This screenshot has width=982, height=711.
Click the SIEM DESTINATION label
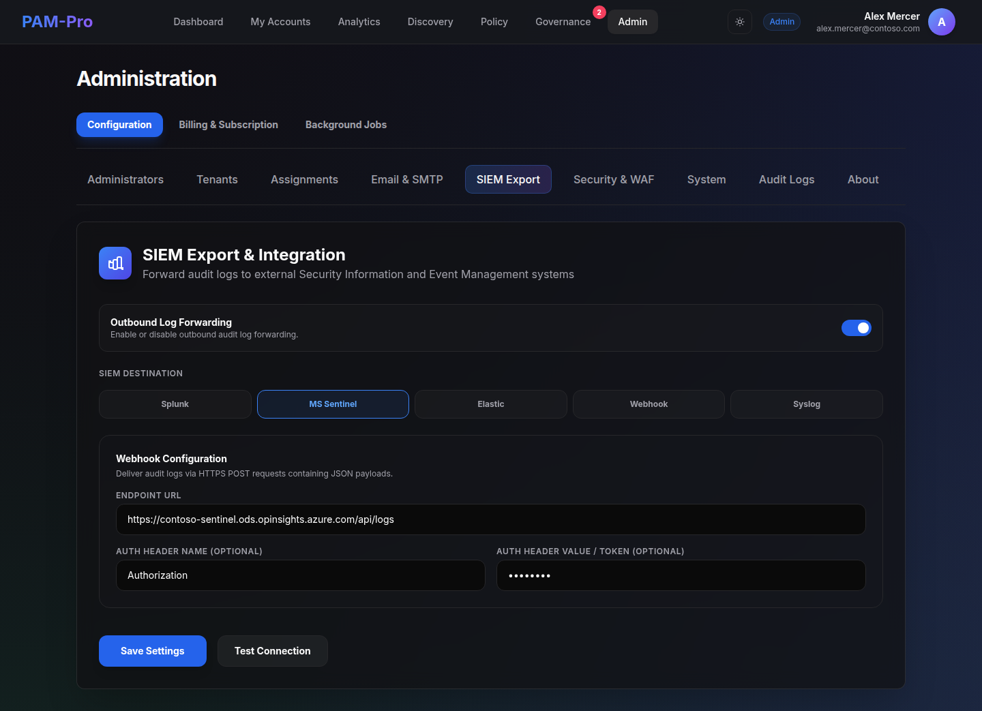[140, 374]
